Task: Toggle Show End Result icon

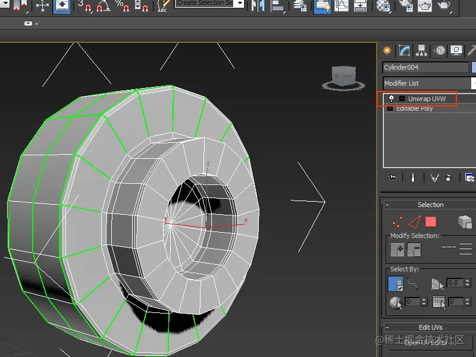Action: 413,177
